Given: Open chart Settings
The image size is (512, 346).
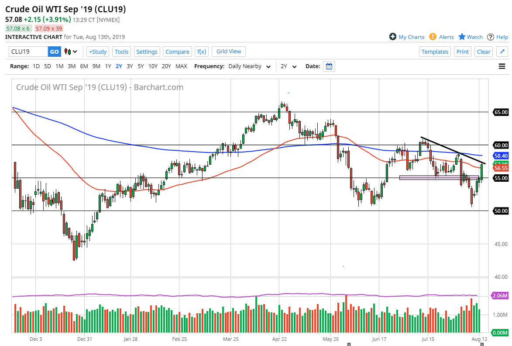Looking at the screenshot, I should [147, 52].
